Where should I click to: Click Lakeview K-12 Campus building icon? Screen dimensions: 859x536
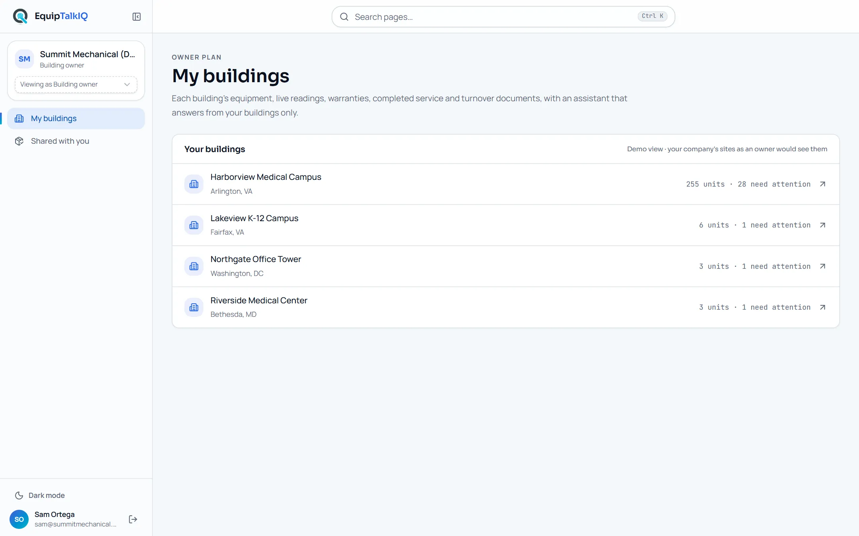(194, 225)
